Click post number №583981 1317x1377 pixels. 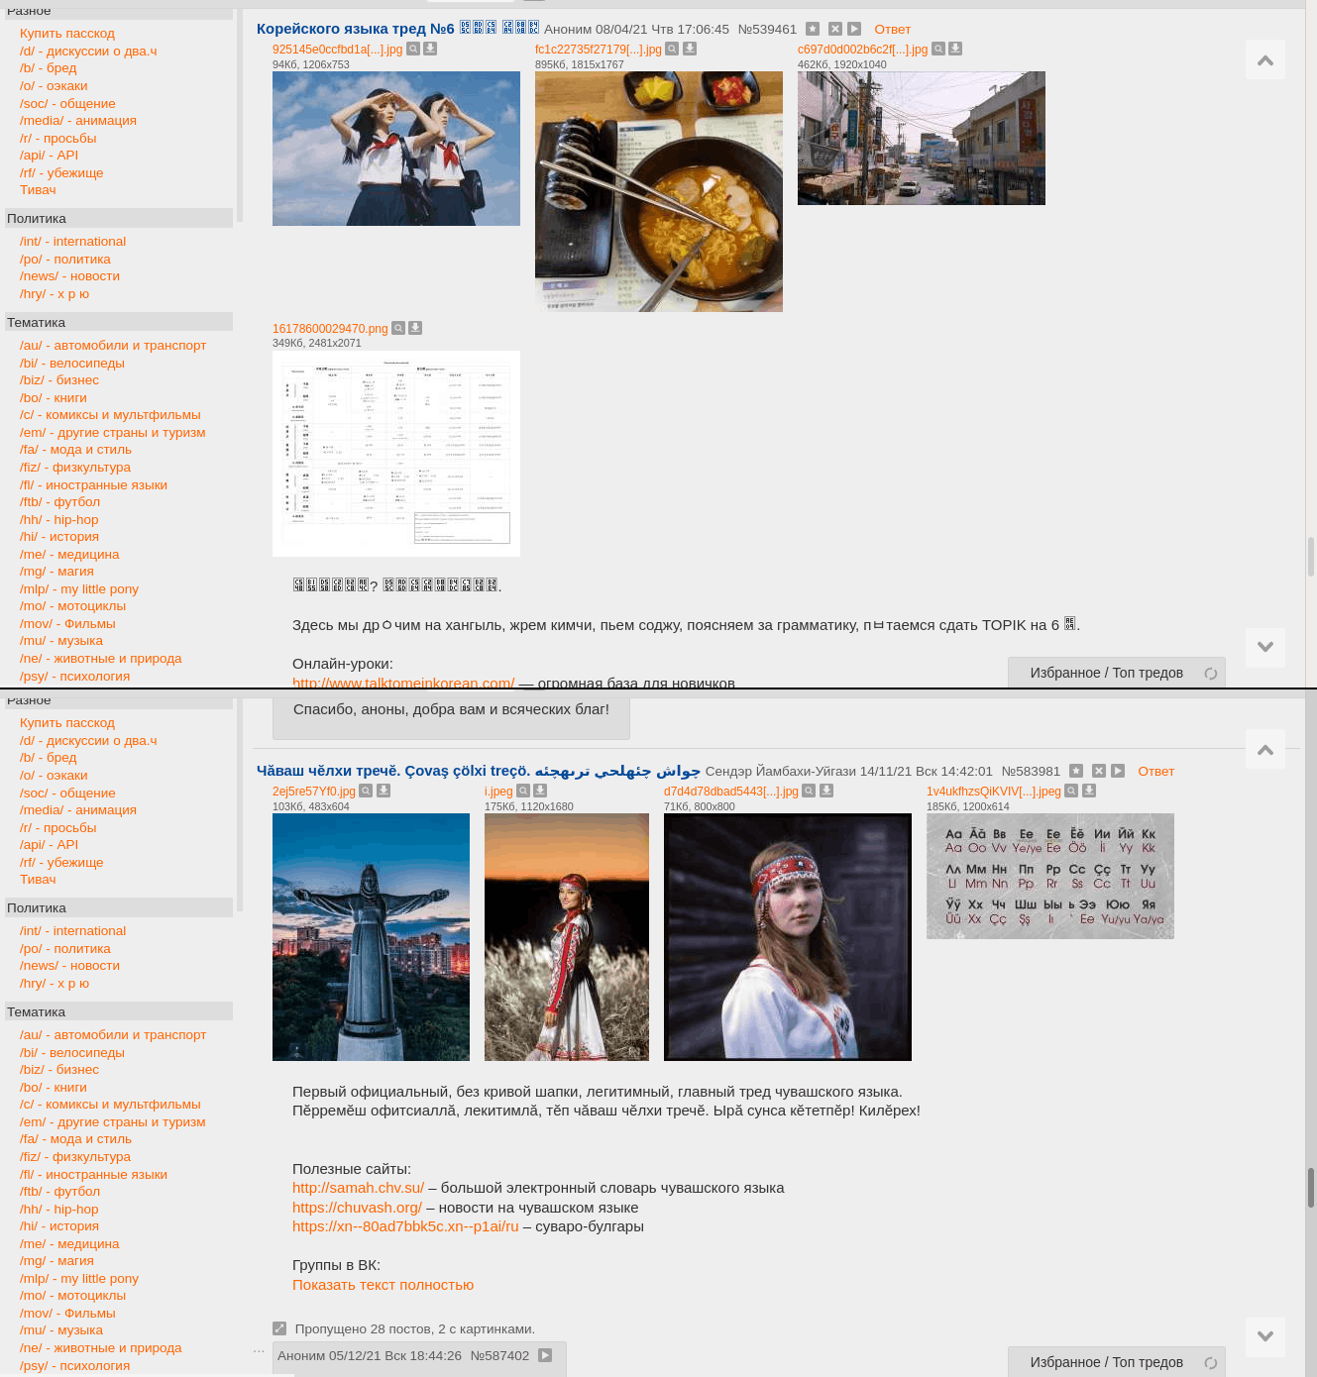(1031, 771)
